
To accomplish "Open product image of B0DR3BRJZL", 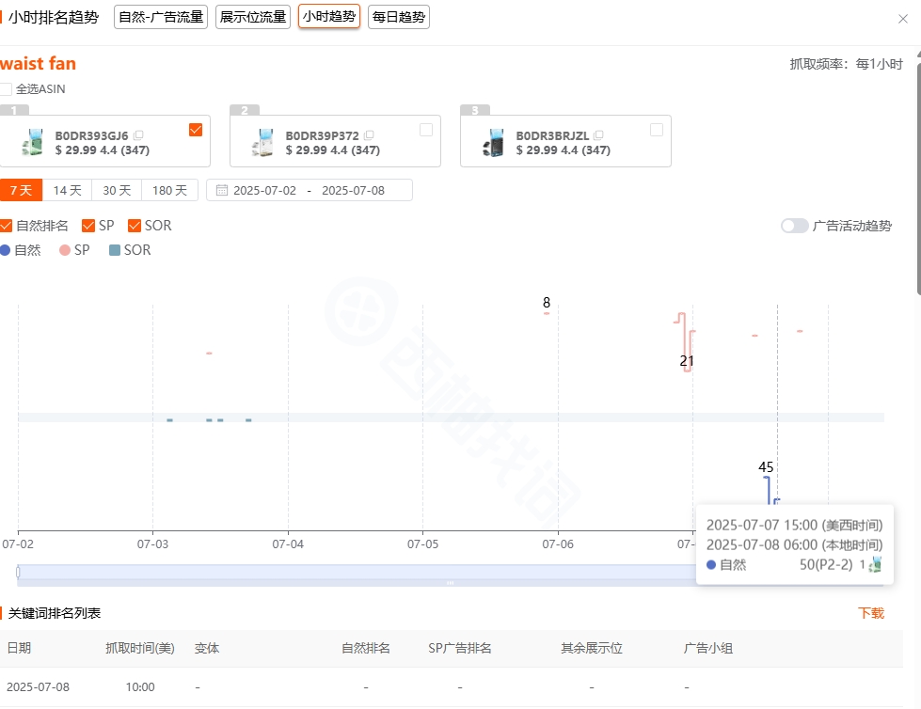I will (493, 143).
